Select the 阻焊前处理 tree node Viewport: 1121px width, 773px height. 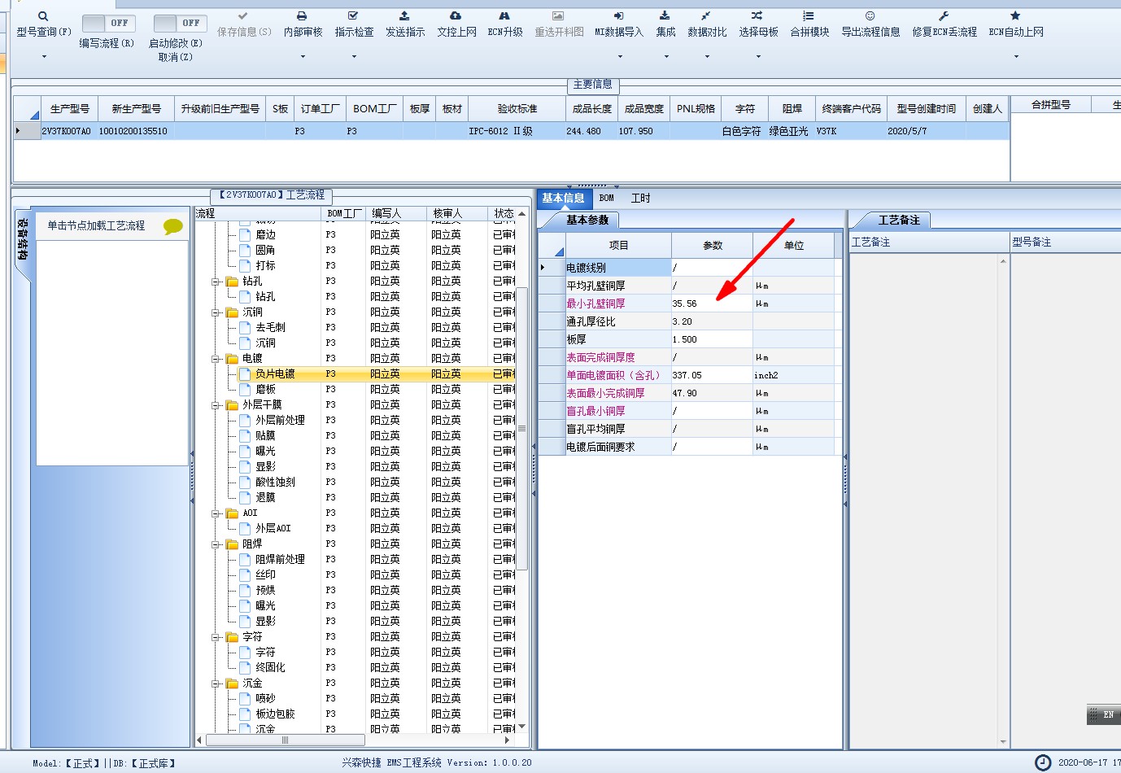(280, 560)
